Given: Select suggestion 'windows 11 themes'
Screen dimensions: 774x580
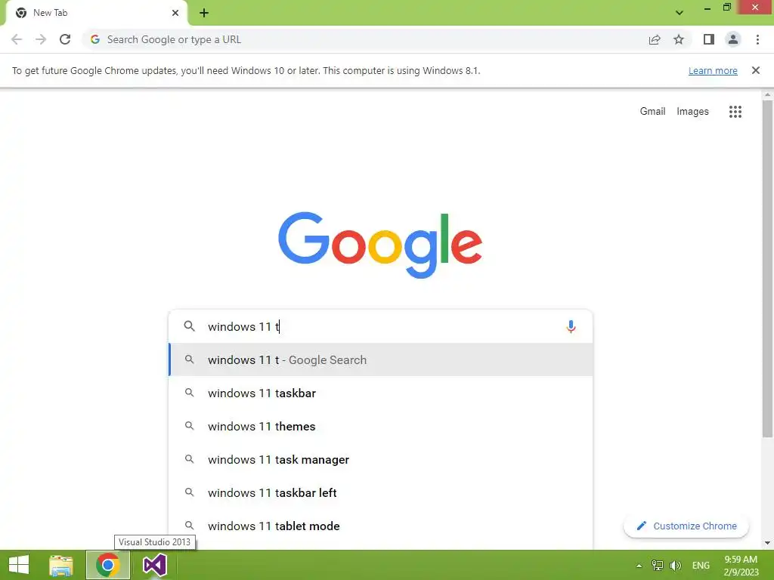Looking at the screenshot, I should tap(381, 426).
